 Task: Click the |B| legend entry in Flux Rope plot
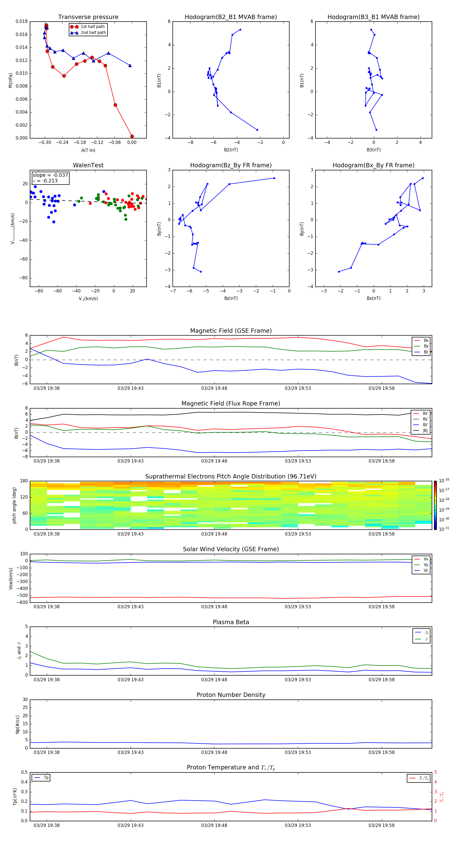(421, 431)
